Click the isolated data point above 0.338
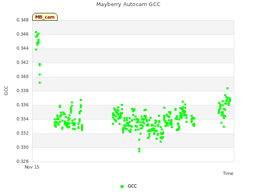The image size is (258, 194). point(227,89)
